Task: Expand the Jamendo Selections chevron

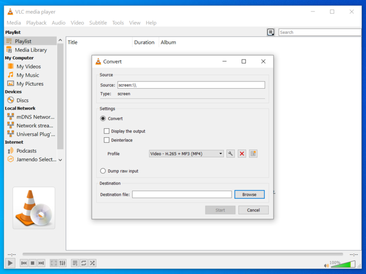Action: click(x=60, y=160)
